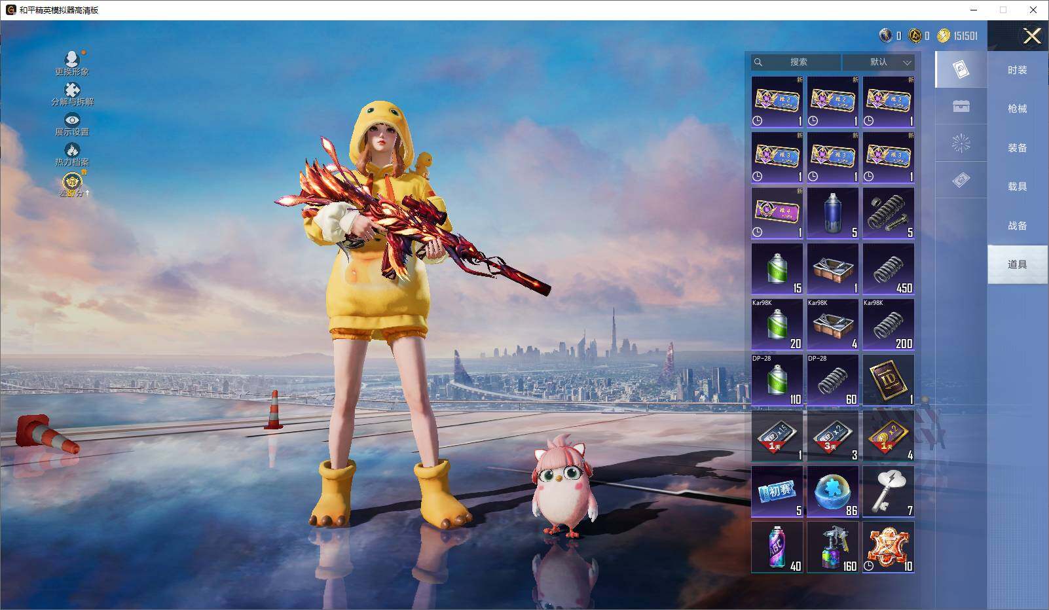1049x610 pixels.
Task: Click the gold rank badge under 热力档案
Action: coord(71,181)
